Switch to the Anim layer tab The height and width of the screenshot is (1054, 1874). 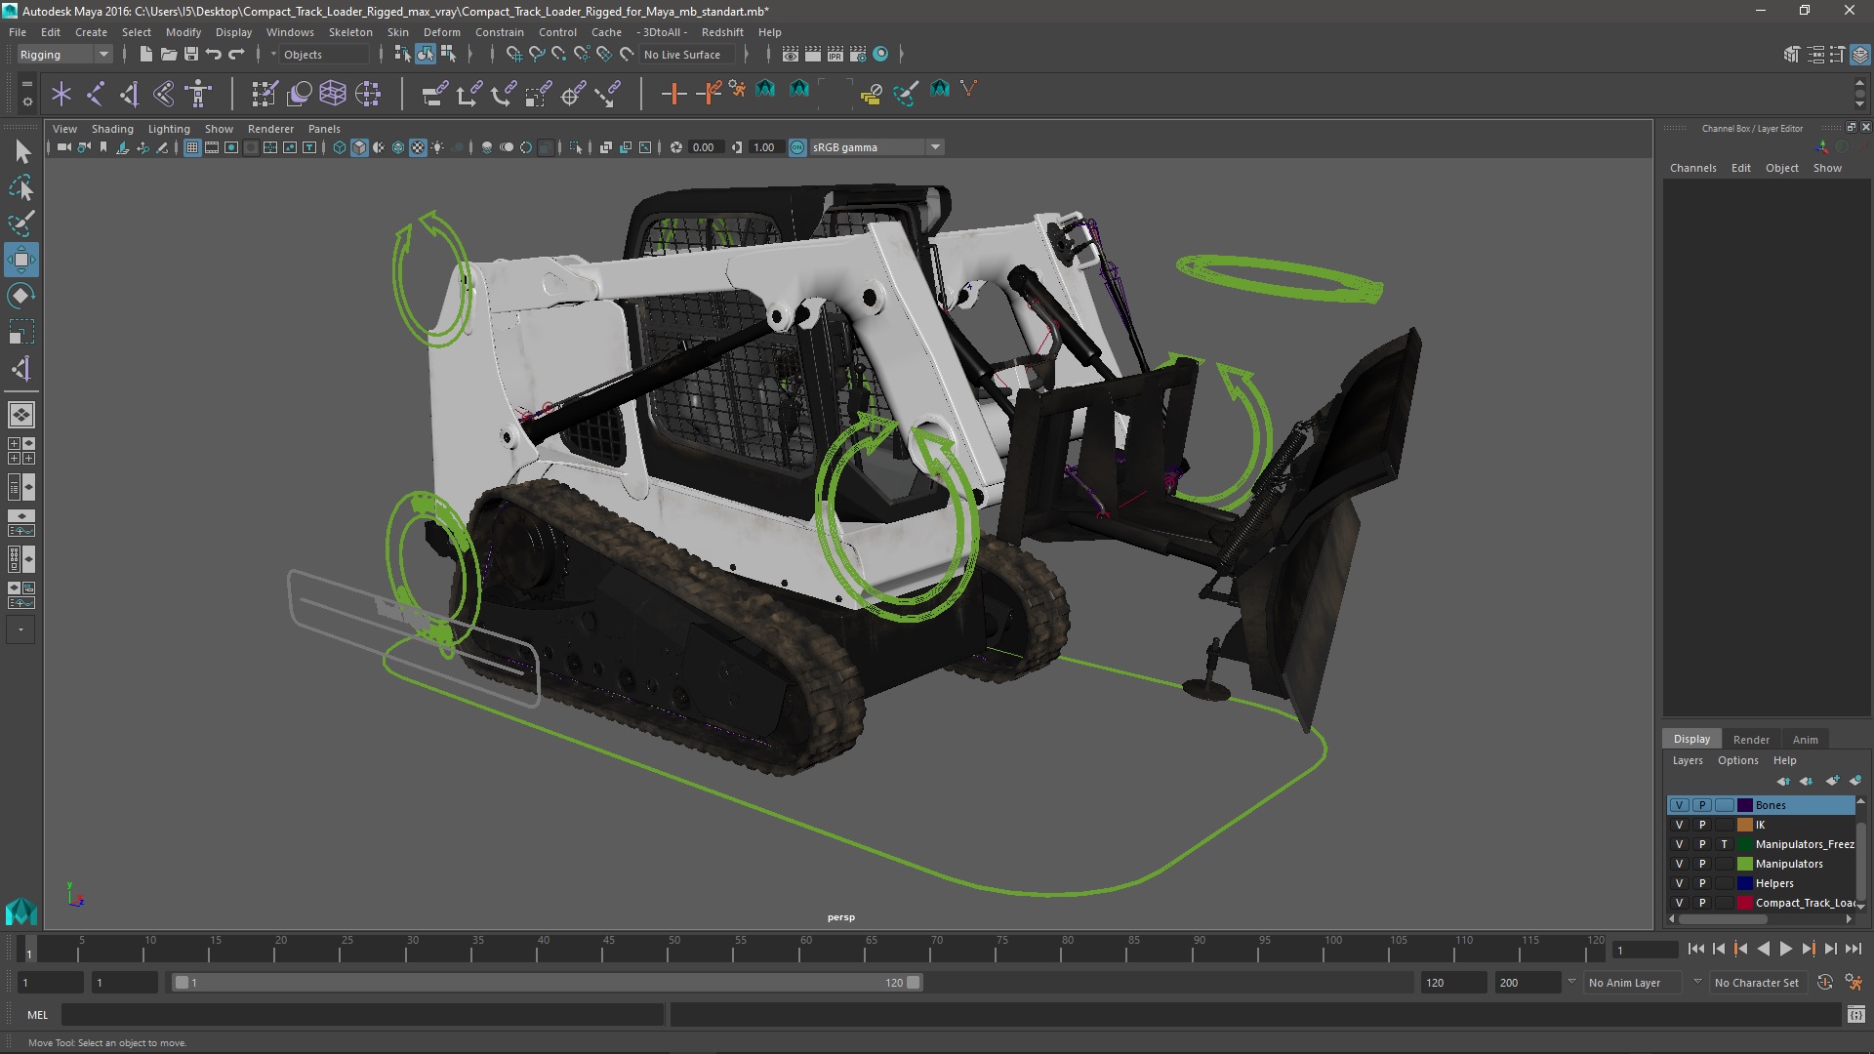tap(1805, 740)
